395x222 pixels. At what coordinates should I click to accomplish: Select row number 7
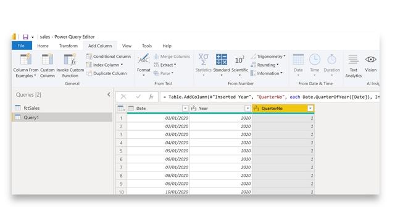point(121,167)
